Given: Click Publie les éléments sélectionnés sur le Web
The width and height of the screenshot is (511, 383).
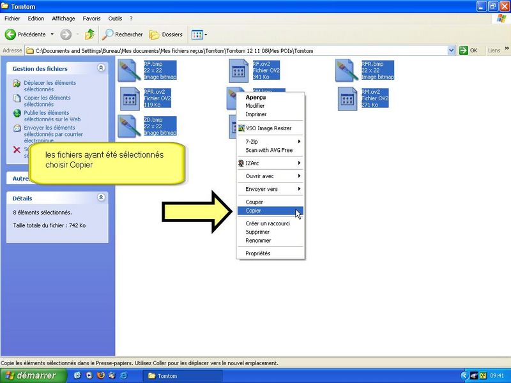Looking at the screenshot, I should 52,116.
